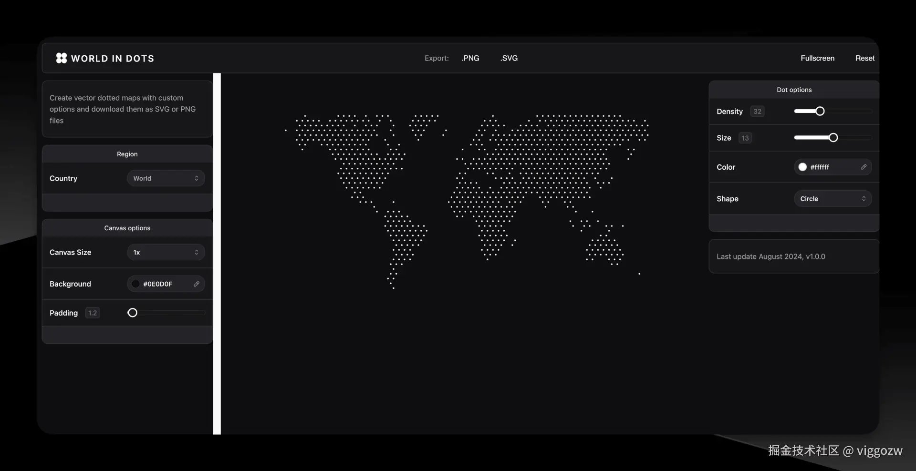Click the chevron icon on the Canvas Size selector
The width and height of the screenshot is (916, 471).
click(x=197, y=252)
